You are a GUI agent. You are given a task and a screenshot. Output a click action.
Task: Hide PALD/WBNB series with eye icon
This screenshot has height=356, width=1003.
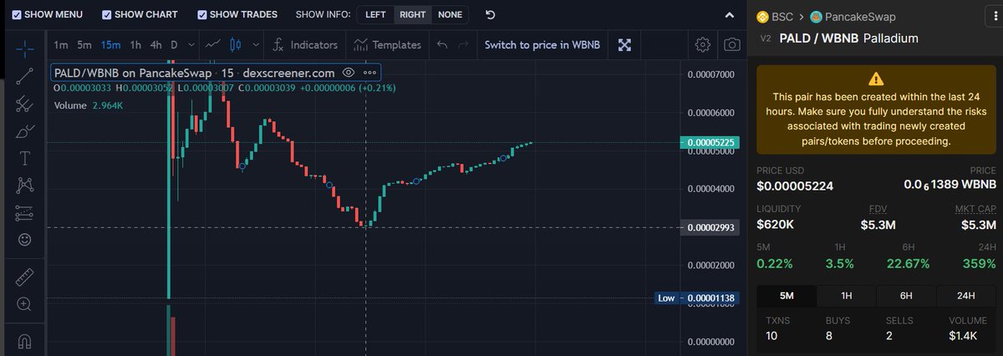(x=349, y=73)
